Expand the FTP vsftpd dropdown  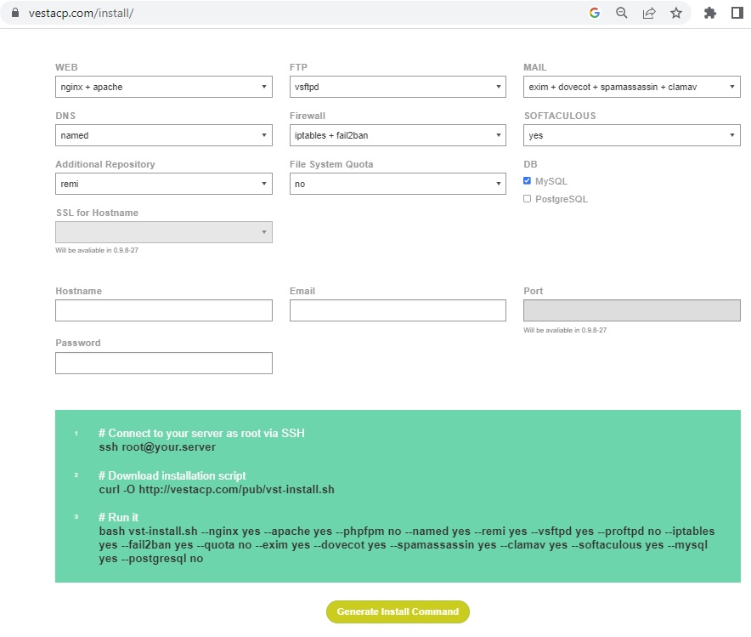pyautogui.click(x=398, y=87)
